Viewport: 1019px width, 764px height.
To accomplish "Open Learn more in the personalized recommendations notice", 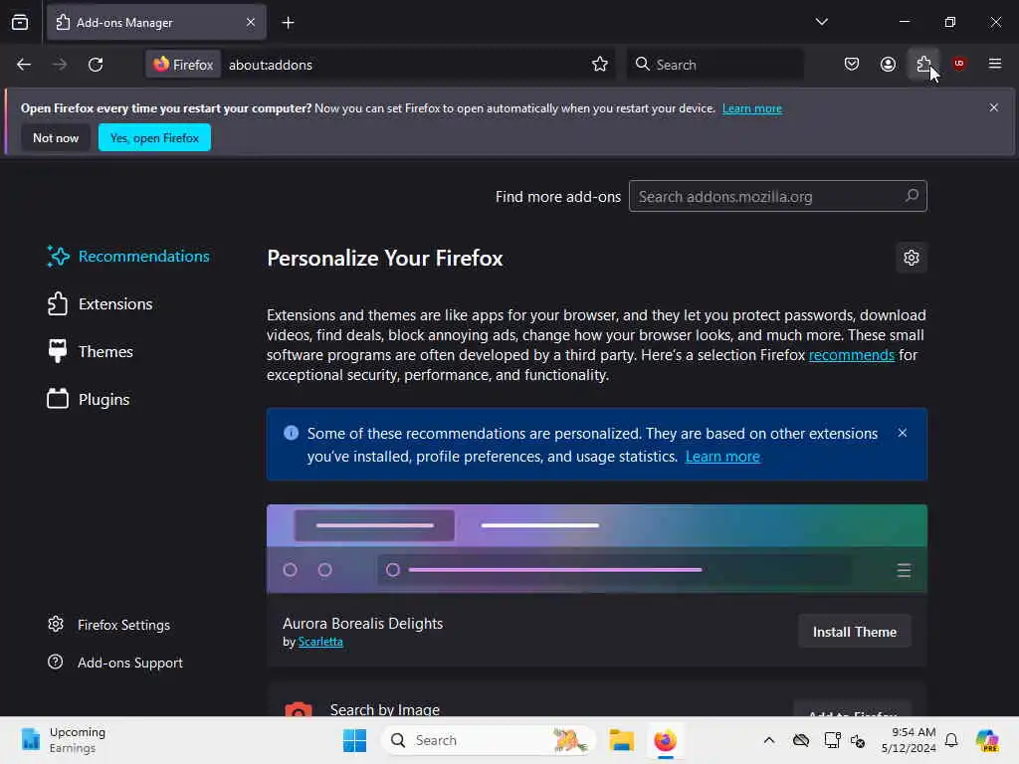I will click(722, 456).
